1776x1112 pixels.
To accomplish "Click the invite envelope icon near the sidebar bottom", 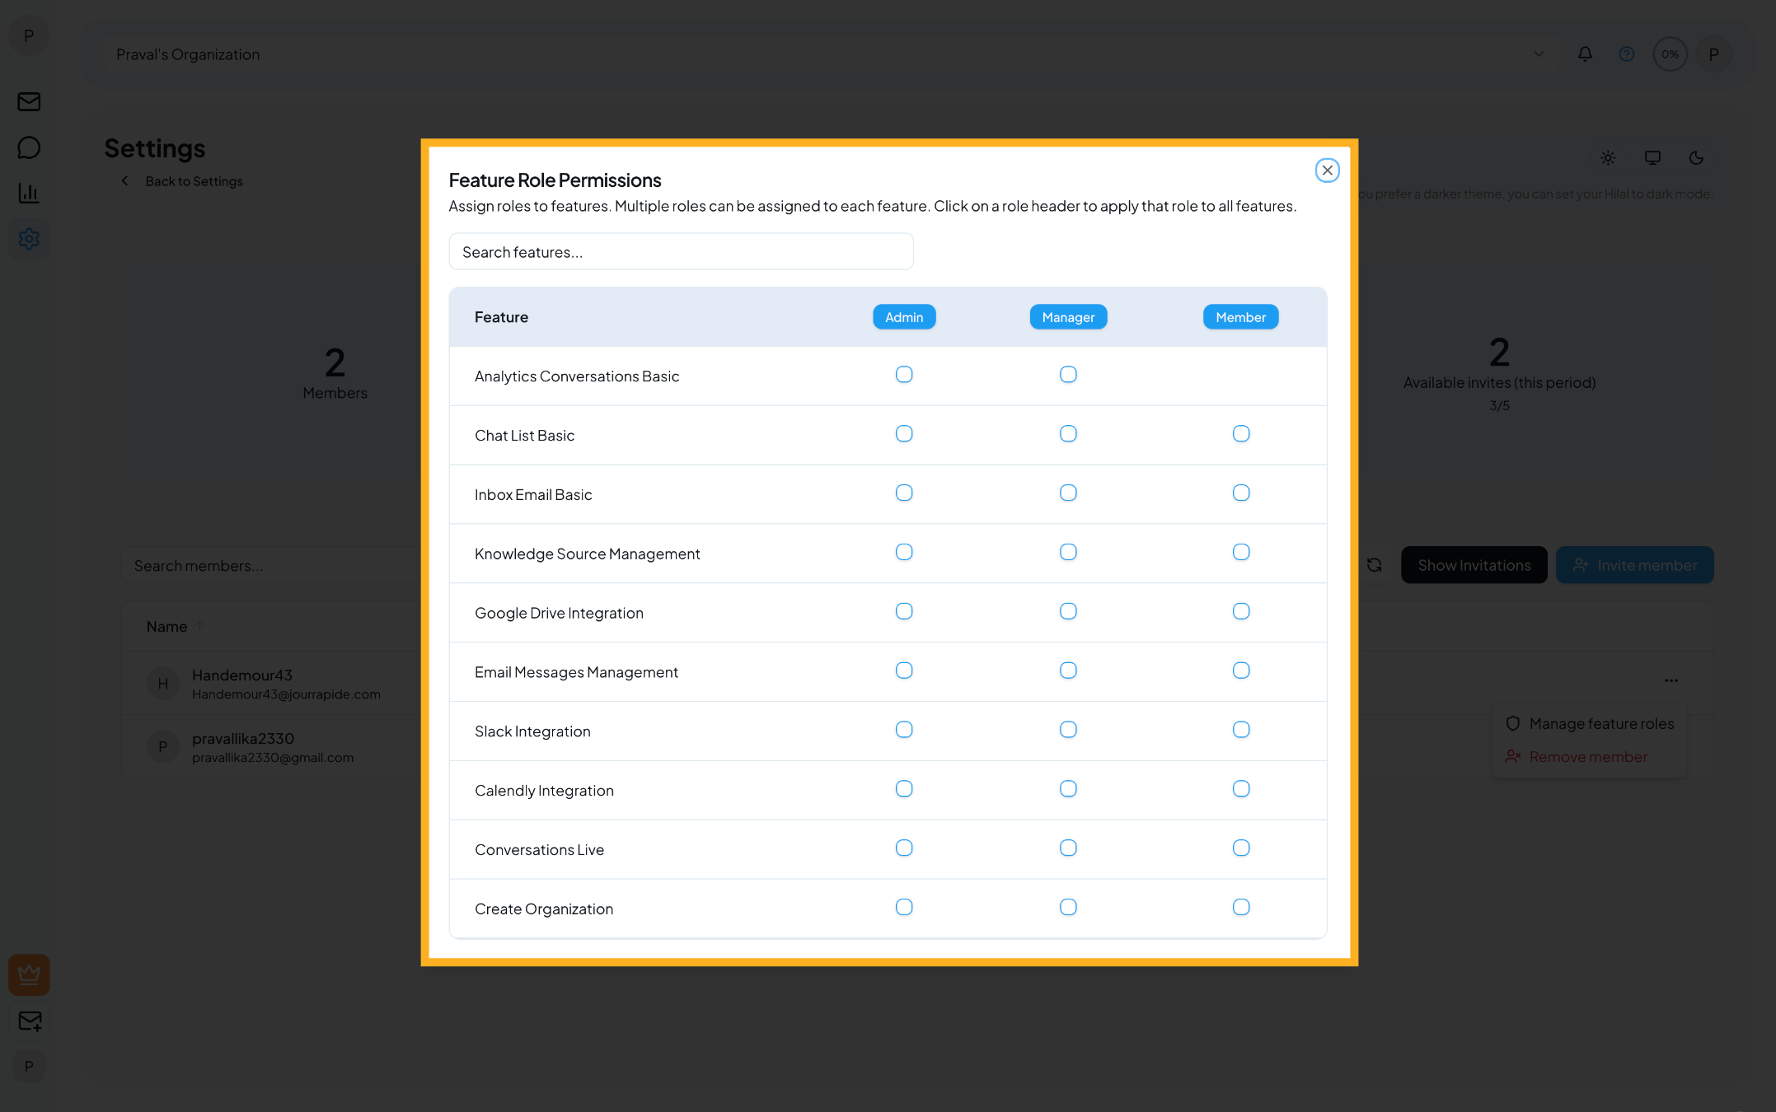I will click(x=29, y=1021).
